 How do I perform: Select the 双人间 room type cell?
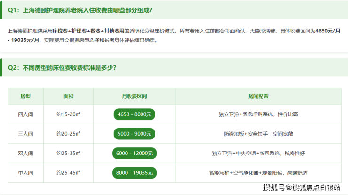25,154
